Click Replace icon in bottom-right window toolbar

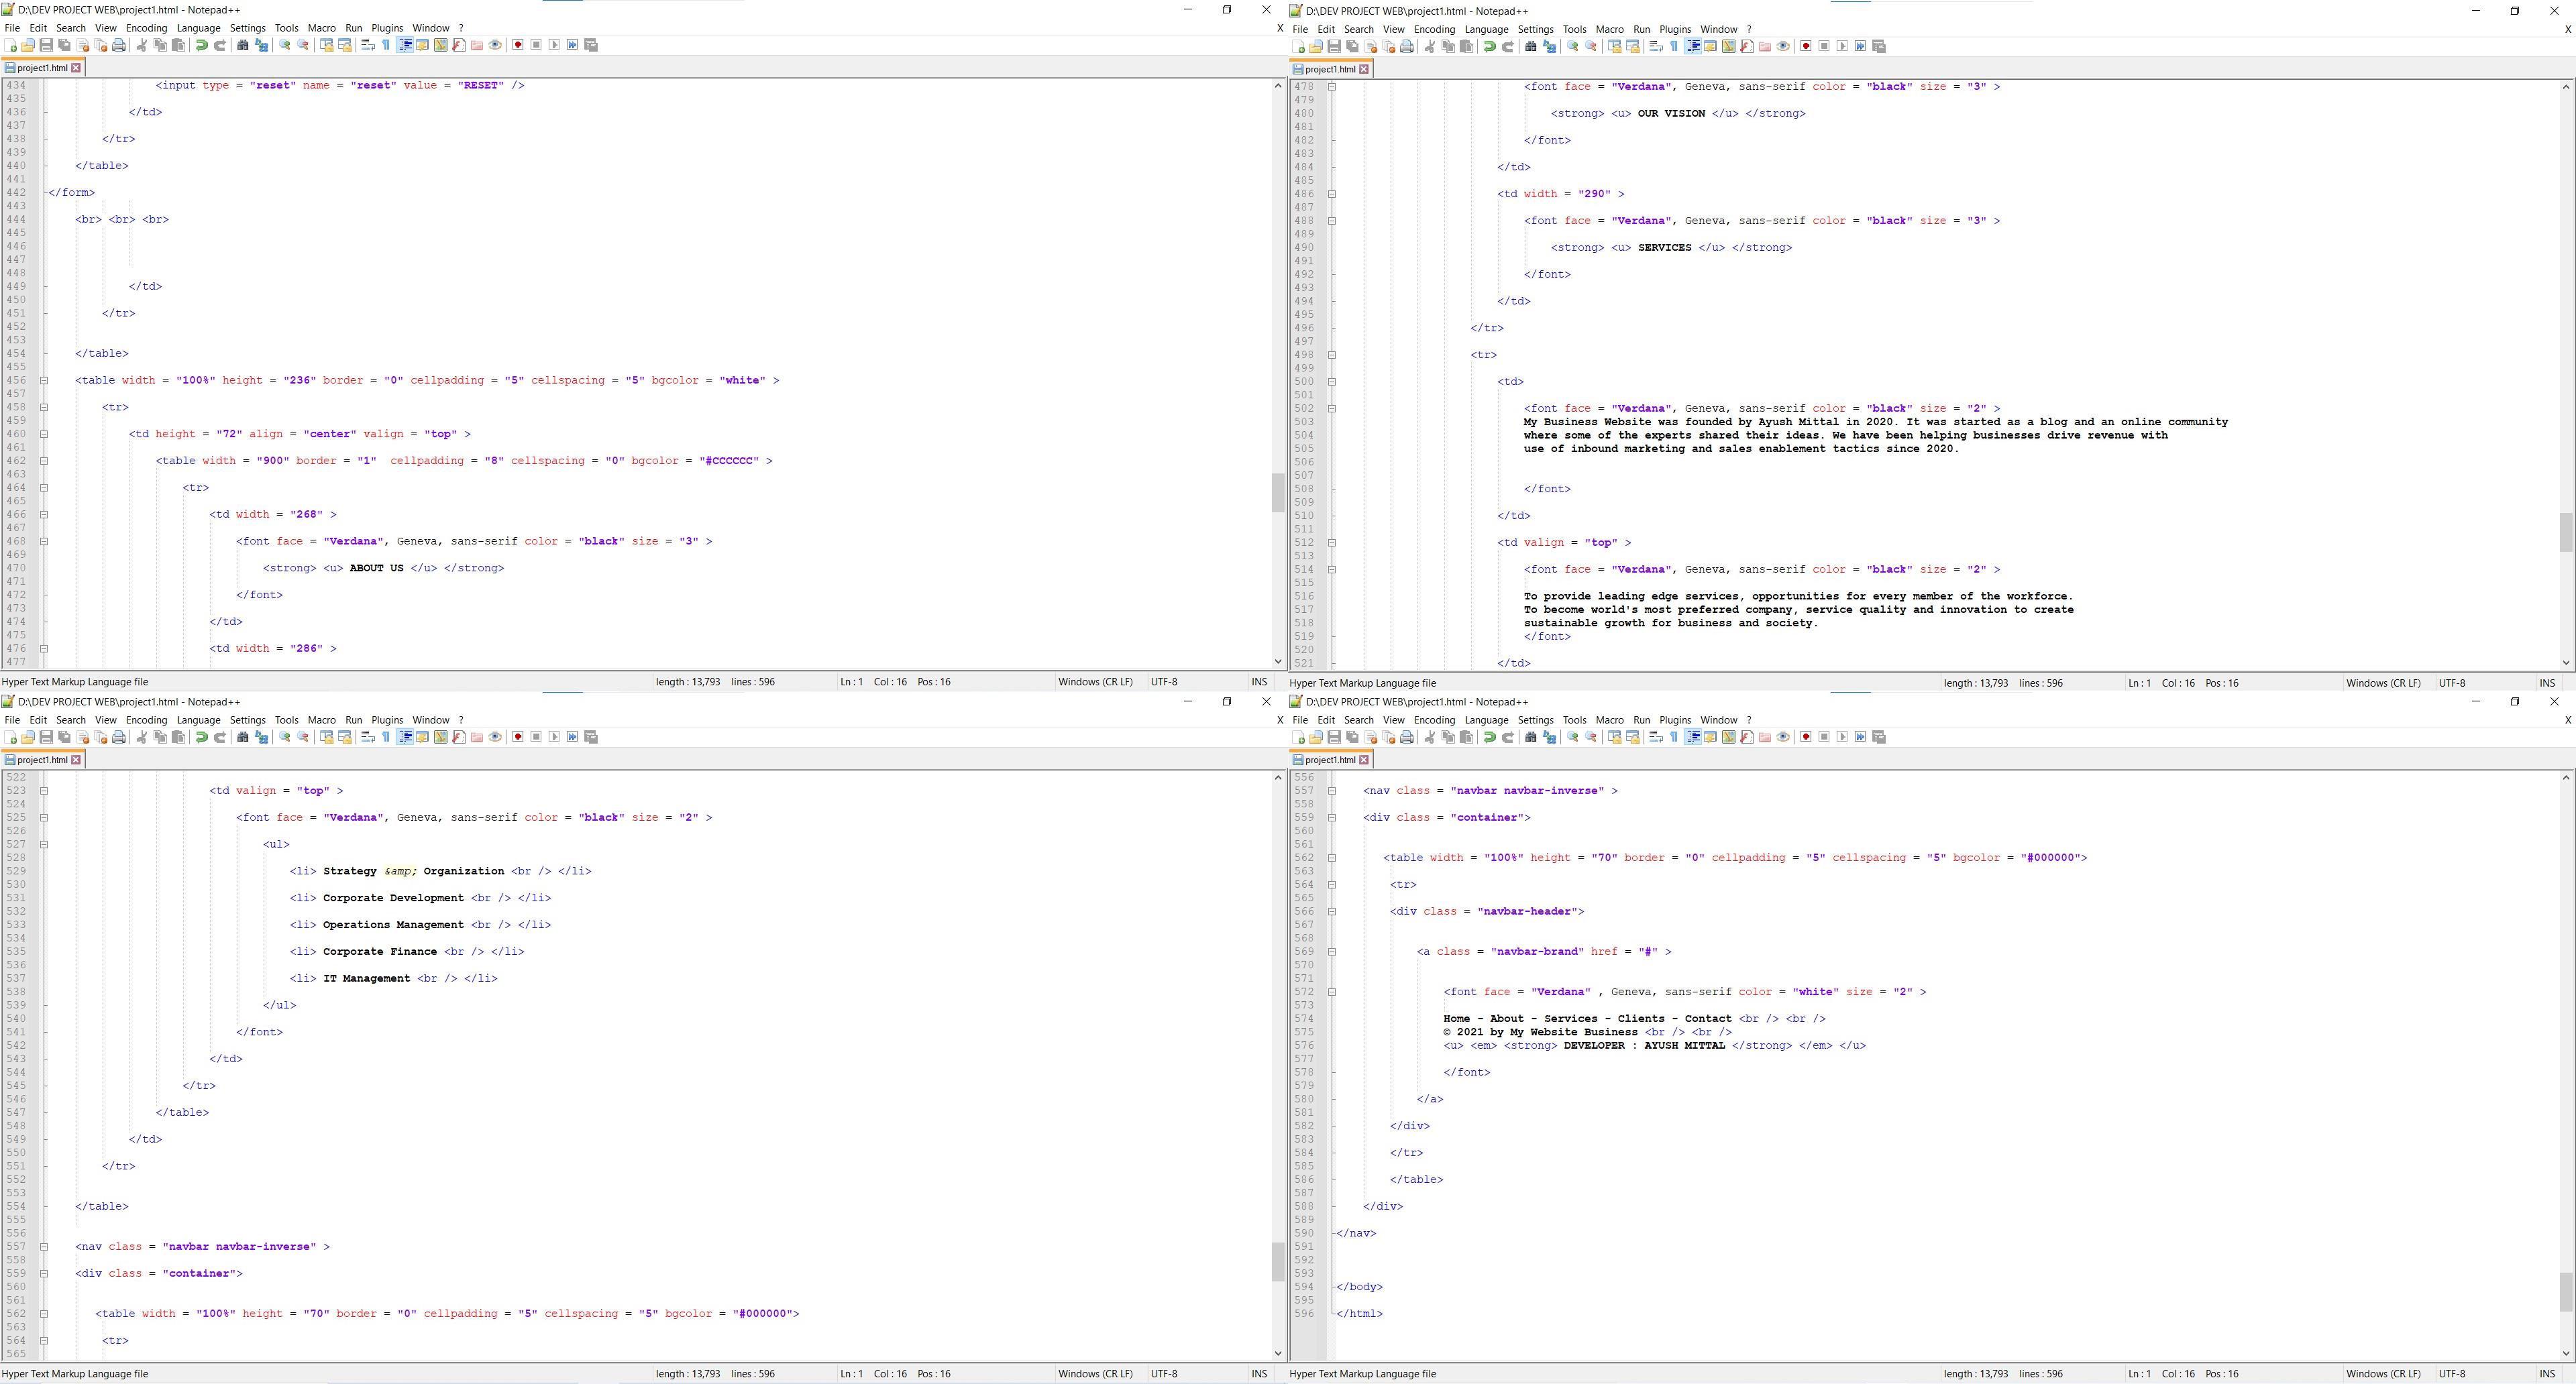pos(1550,738)
